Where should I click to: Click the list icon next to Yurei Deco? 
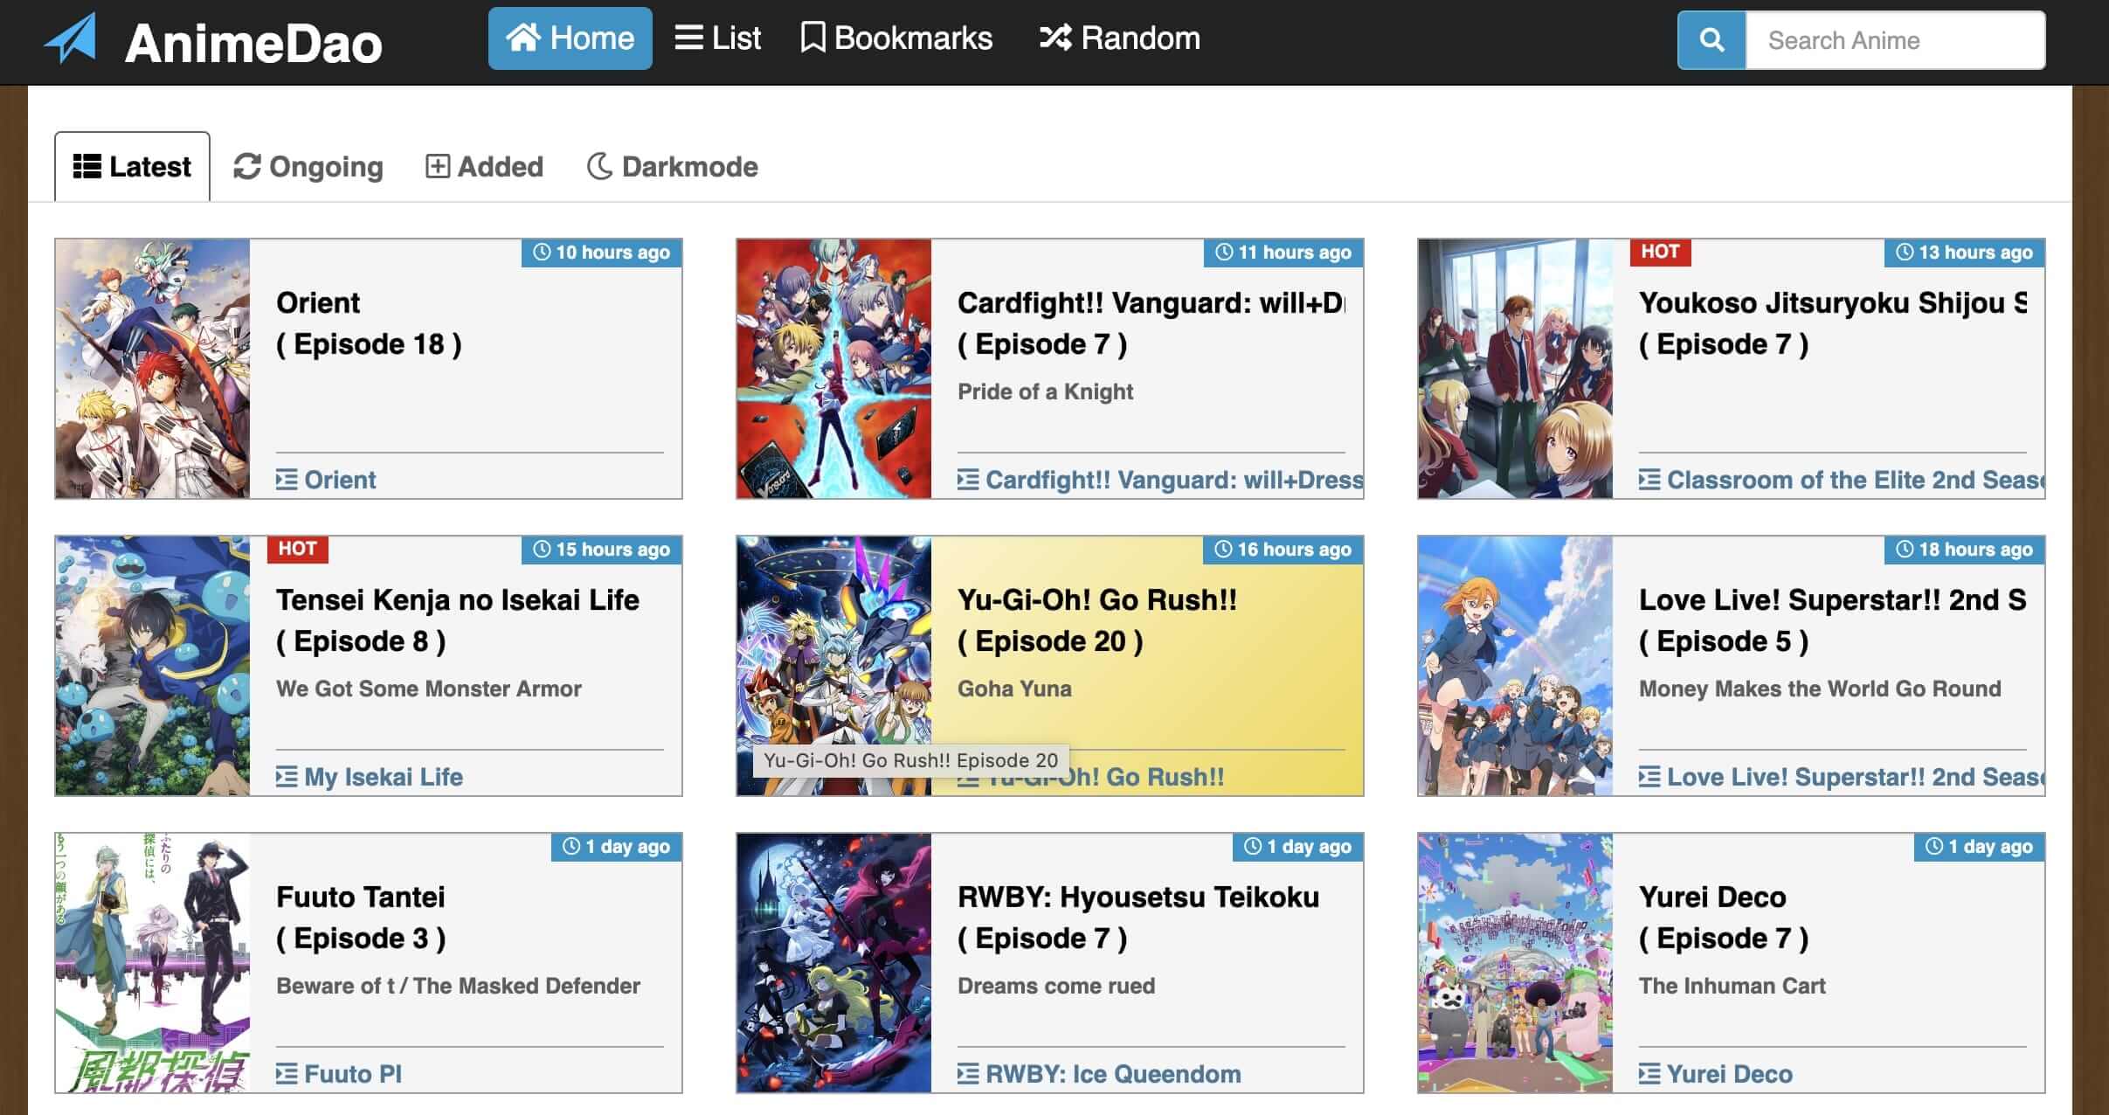pos(1651,1073)
